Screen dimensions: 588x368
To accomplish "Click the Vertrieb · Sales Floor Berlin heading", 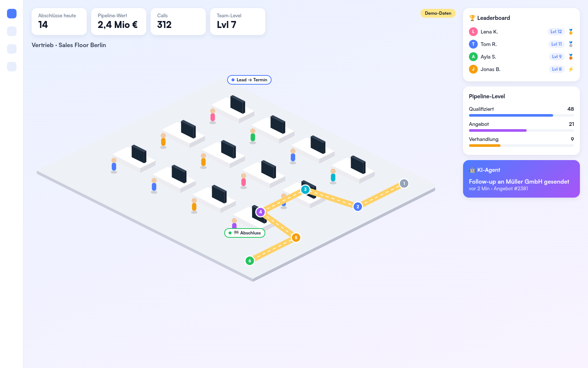I will [69, 45].
